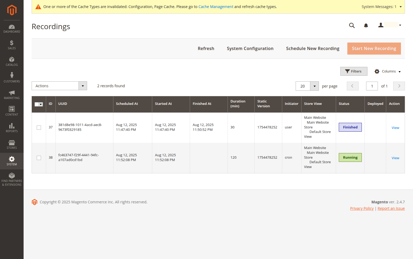Click the search magnifier icon
The height and width of the screenshot is (259, 413).
(352, 25)
